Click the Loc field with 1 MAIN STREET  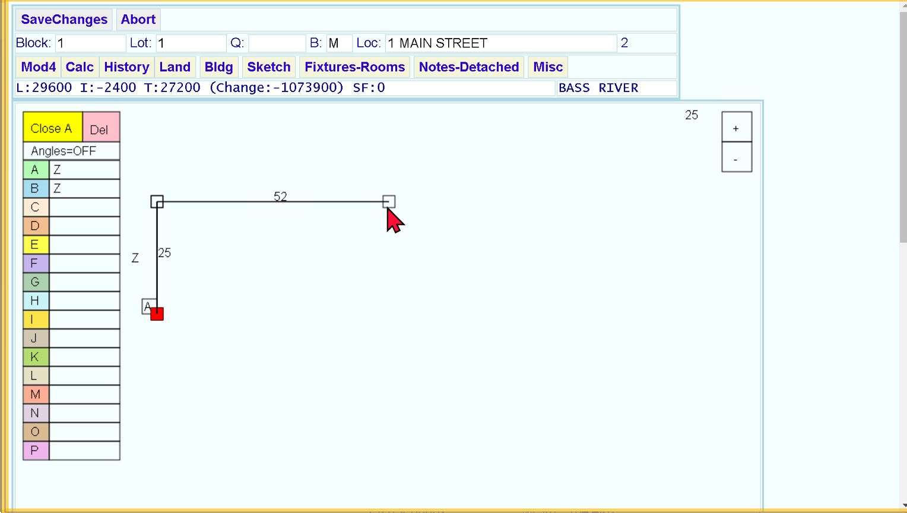pyautogui.click(x=501, y=43)
